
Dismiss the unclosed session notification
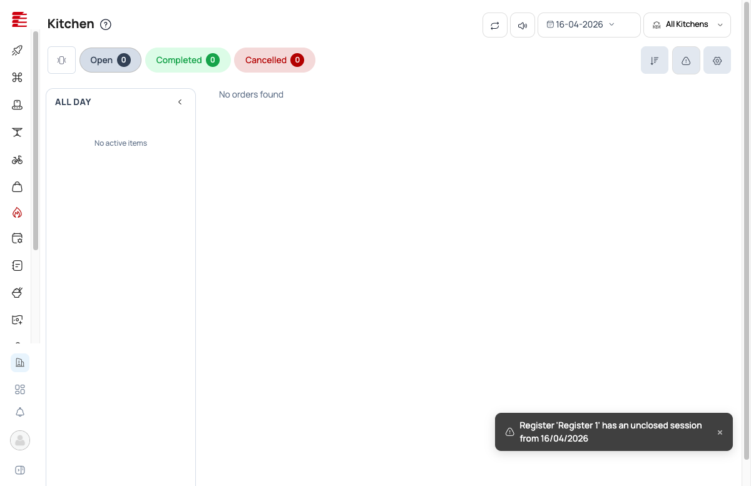720,432
